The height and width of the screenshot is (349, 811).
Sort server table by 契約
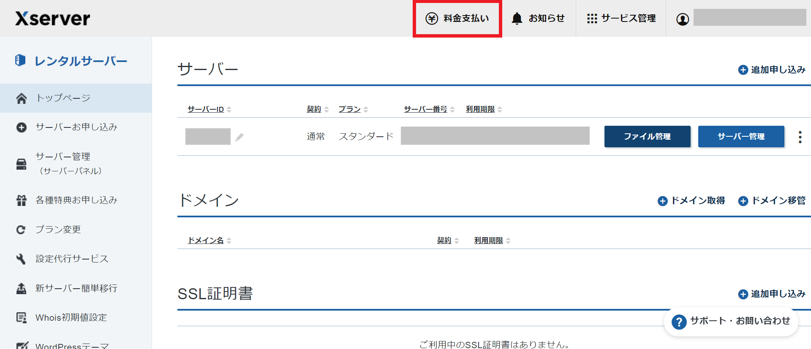tap(318, 109)
